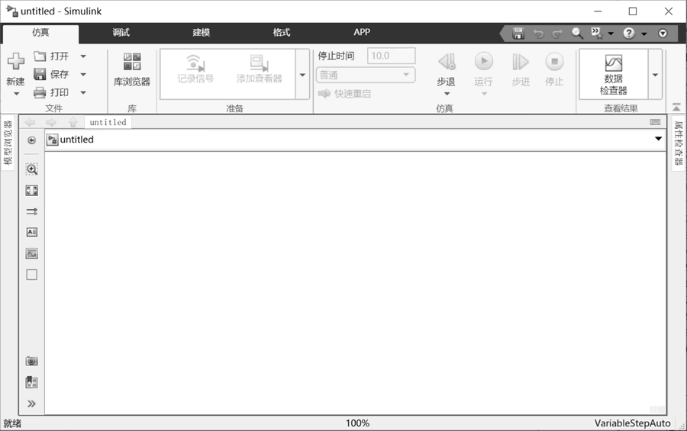Click the 步进 step forward icon

coord(521,62)
